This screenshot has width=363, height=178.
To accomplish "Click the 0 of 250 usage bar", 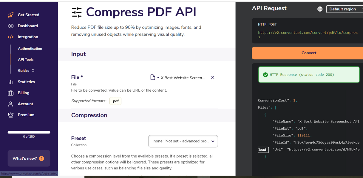I will click(29, 132).
